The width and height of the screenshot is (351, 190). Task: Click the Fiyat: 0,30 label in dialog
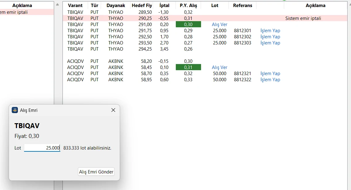[x=27, y=136]
